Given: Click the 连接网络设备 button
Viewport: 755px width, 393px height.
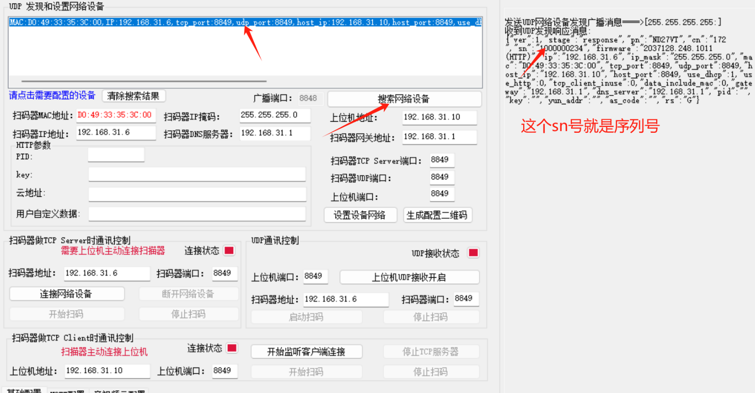Looking at the screenshot, I should [x=66, y=294].
